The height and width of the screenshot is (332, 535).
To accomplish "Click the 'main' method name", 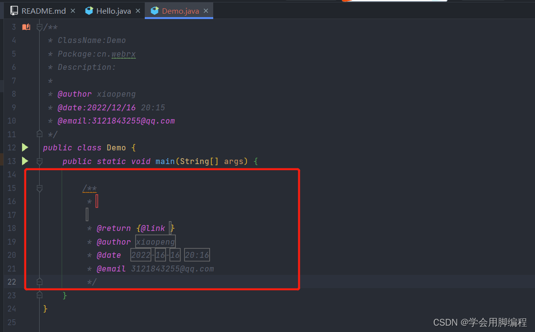I will (x=165, y=161).
